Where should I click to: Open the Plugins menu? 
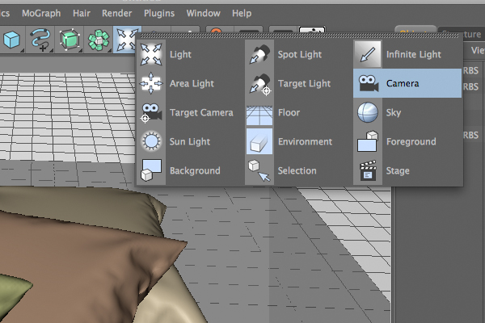(159, 13)
